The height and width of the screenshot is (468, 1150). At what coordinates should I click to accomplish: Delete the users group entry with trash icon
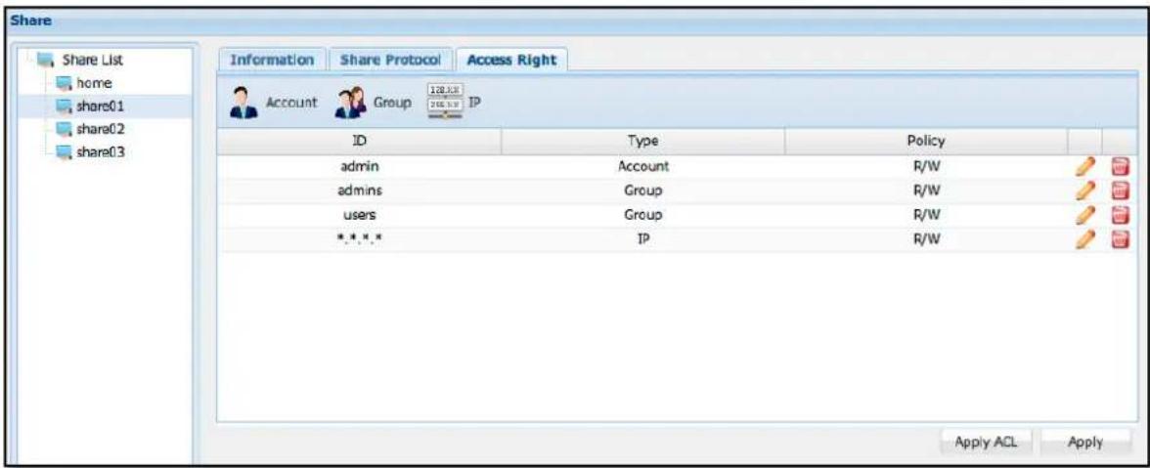click(x=1120, y=215)
